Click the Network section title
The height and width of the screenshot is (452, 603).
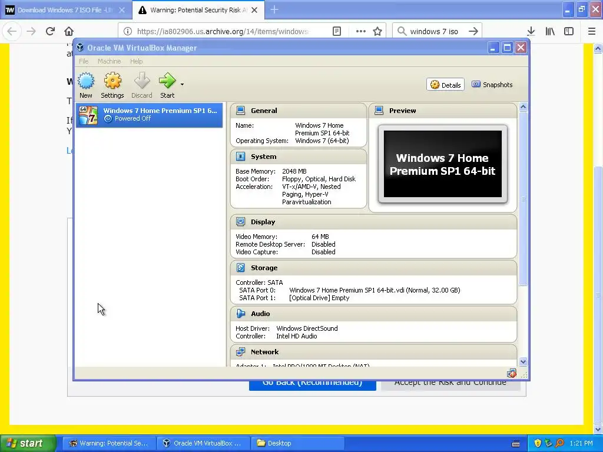pos(264,352)
